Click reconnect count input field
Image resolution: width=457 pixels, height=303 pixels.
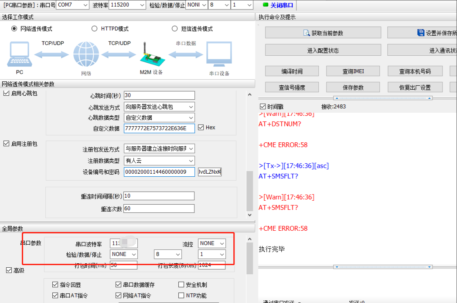point(159,209)
